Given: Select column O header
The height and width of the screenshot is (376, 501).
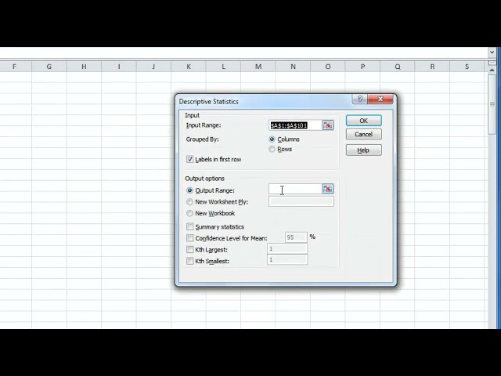Looking at the screenshot, I should point(328,67).
